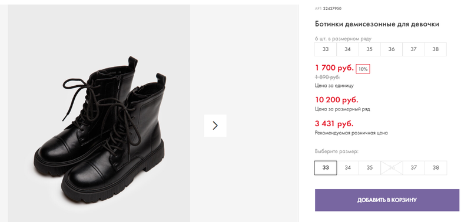Image resolution: width=471 pixels, height=222 pixels.
Task: Click size 35 in the размерном ряду row
Action: pyautogui.click(x=370, y=49)
